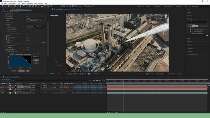Select the Eraser tool

[45, 6]
